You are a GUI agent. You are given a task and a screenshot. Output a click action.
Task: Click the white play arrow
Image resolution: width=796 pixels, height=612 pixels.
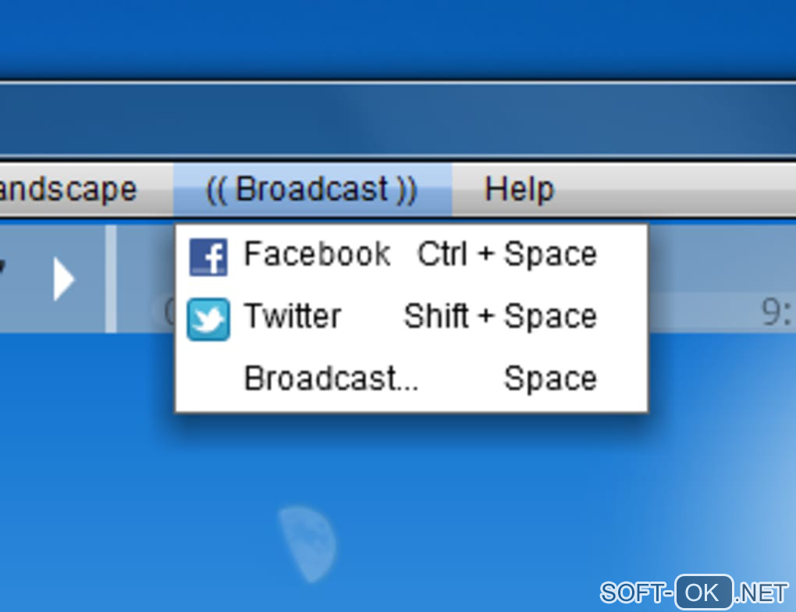(64, 279)
